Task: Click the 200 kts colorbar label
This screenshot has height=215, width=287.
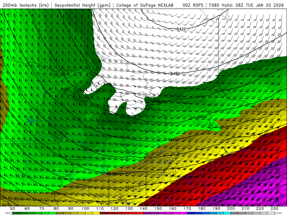Action: (x=231, y=209)
